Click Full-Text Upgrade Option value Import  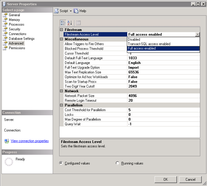(163, 68)
